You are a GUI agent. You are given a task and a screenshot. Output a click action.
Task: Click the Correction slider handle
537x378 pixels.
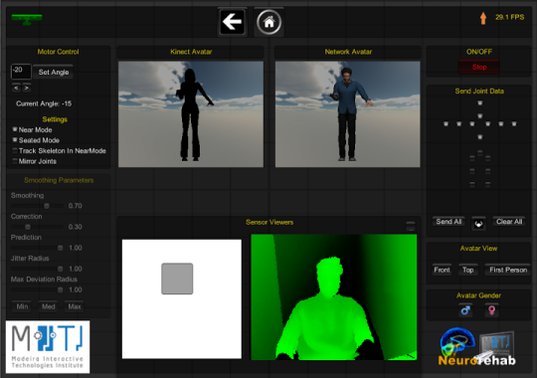pyautogui.click(x=28, y=227)
